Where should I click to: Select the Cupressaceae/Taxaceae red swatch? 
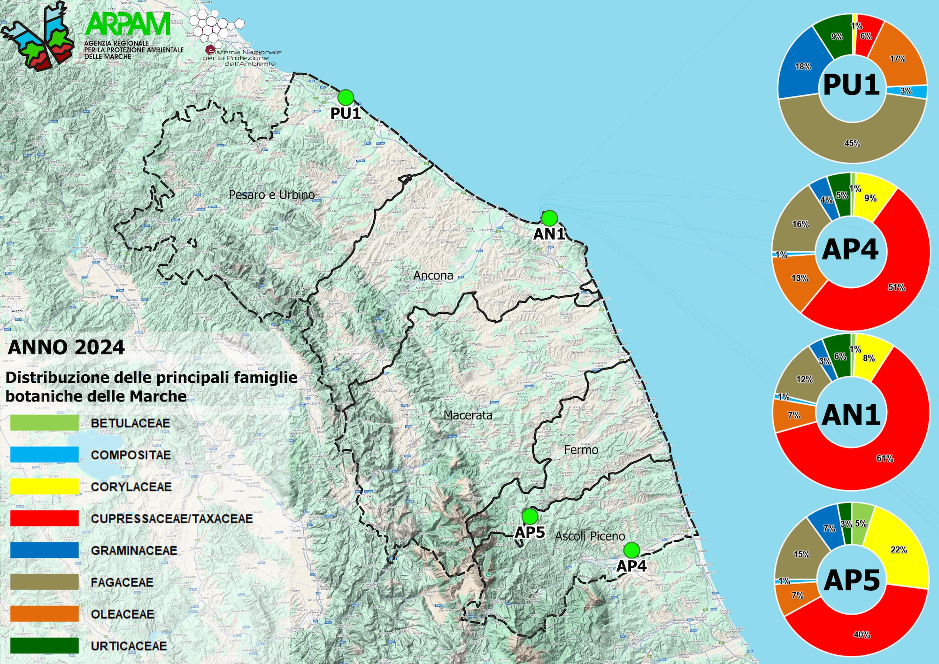point(45,518)
